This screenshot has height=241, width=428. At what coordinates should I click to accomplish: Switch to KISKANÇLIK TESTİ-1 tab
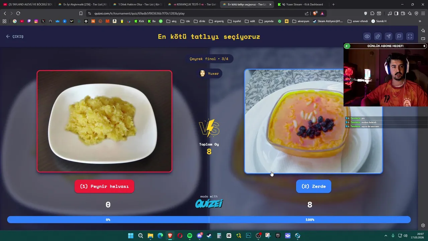[192, 4]
